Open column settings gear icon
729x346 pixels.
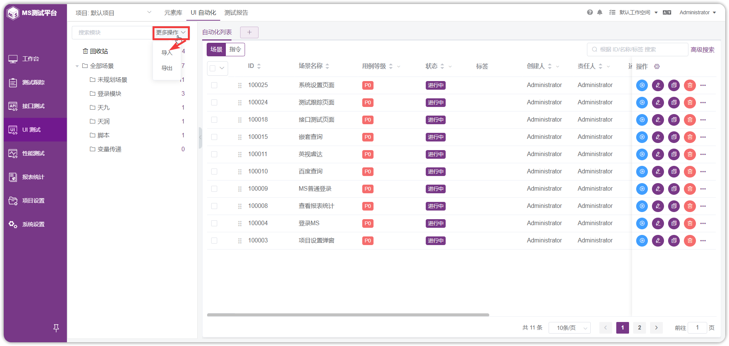tap(657, 66)
